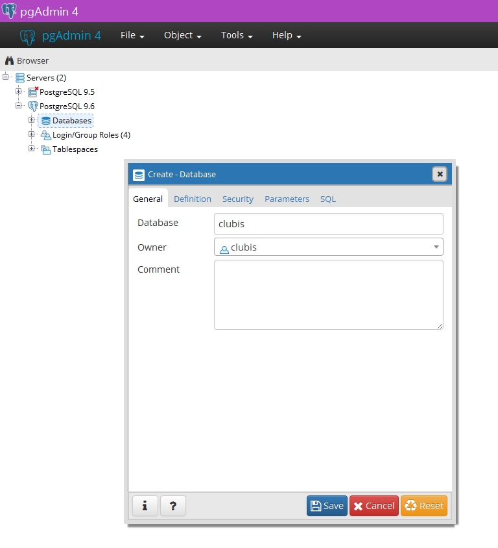This screenshot has width=498, height=548.
Task: Click the pgAdmin elephant logo in title bar
Action: 9,11
